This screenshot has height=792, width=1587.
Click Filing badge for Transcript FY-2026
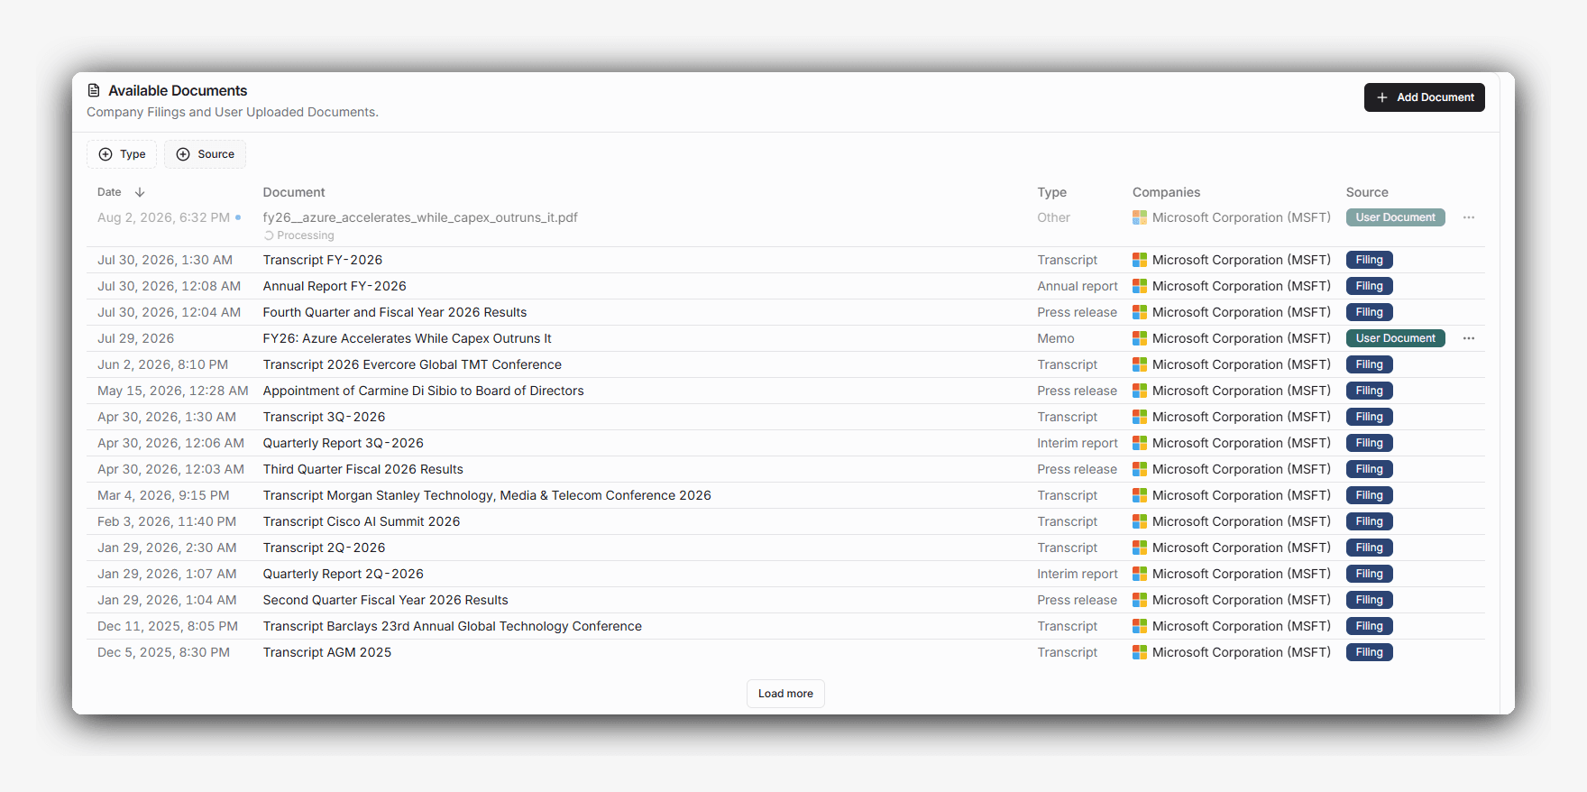click(x=1369, y=260)
